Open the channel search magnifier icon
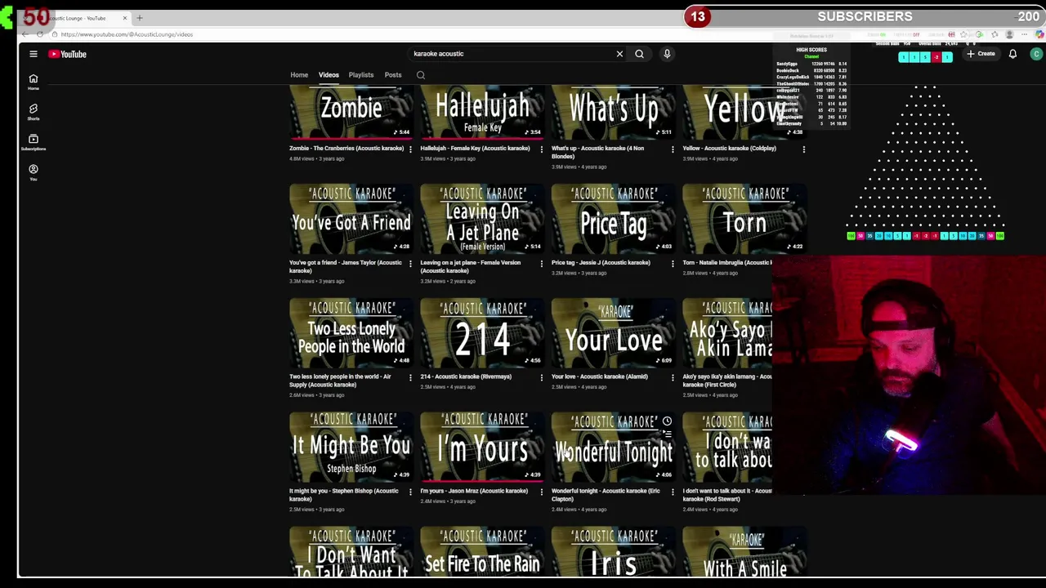1046x588 pixels. [x=421, y=75]
